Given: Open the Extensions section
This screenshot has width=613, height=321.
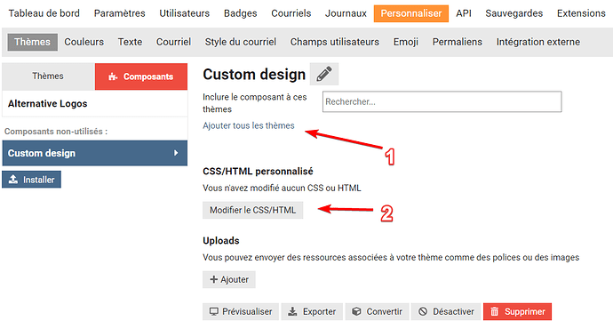Looking at the screenshot, I should (581, 13).
